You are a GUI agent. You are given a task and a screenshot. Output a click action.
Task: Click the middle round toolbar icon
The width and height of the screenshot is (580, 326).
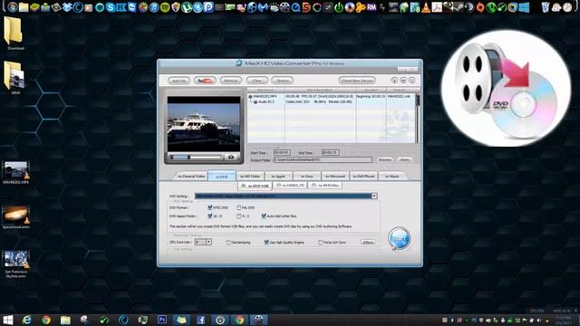pos(403,81)
